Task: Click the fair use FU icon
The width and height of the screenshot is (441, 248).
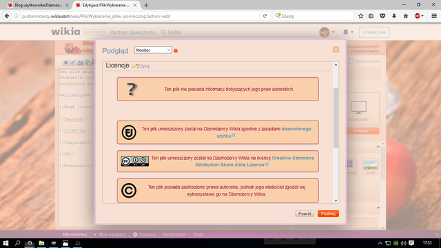Action: tap(129, 132)
